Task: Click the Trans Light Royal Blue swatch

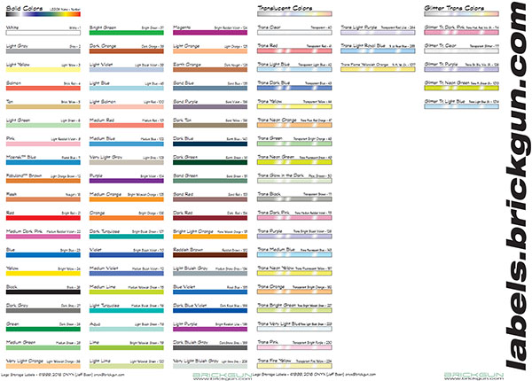Action: (x=378, y=51)
